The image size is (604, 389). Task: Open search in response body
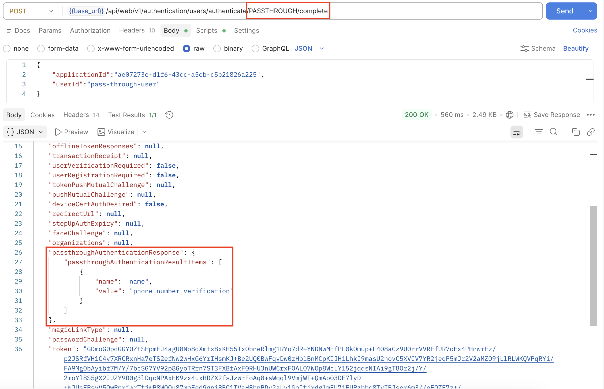tap(554, 132)
